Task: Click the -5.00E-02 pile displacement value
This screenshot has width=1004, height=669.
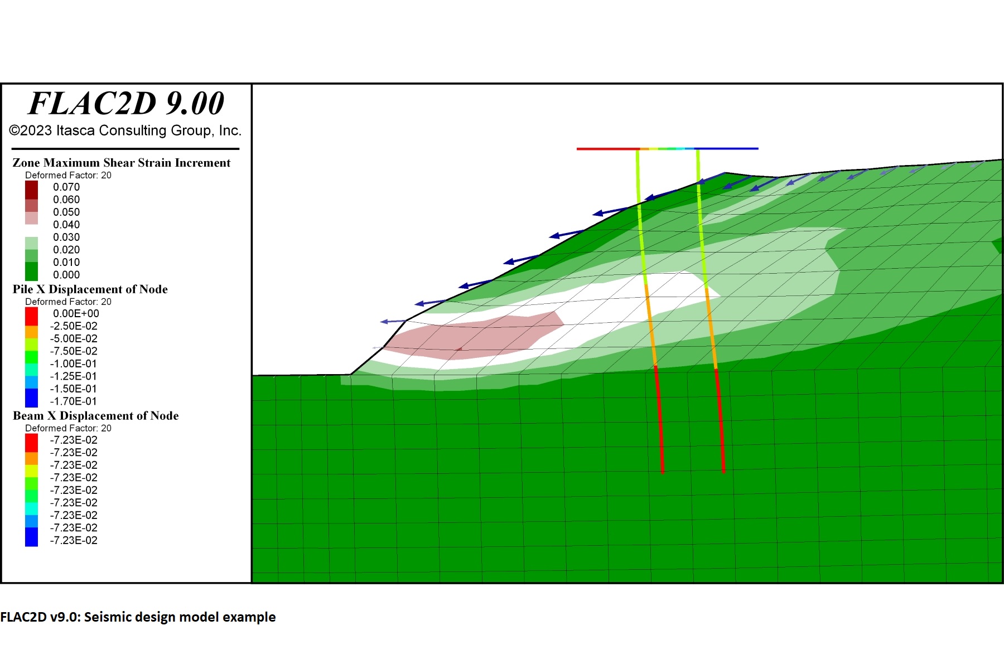Action: pos(74,339)
